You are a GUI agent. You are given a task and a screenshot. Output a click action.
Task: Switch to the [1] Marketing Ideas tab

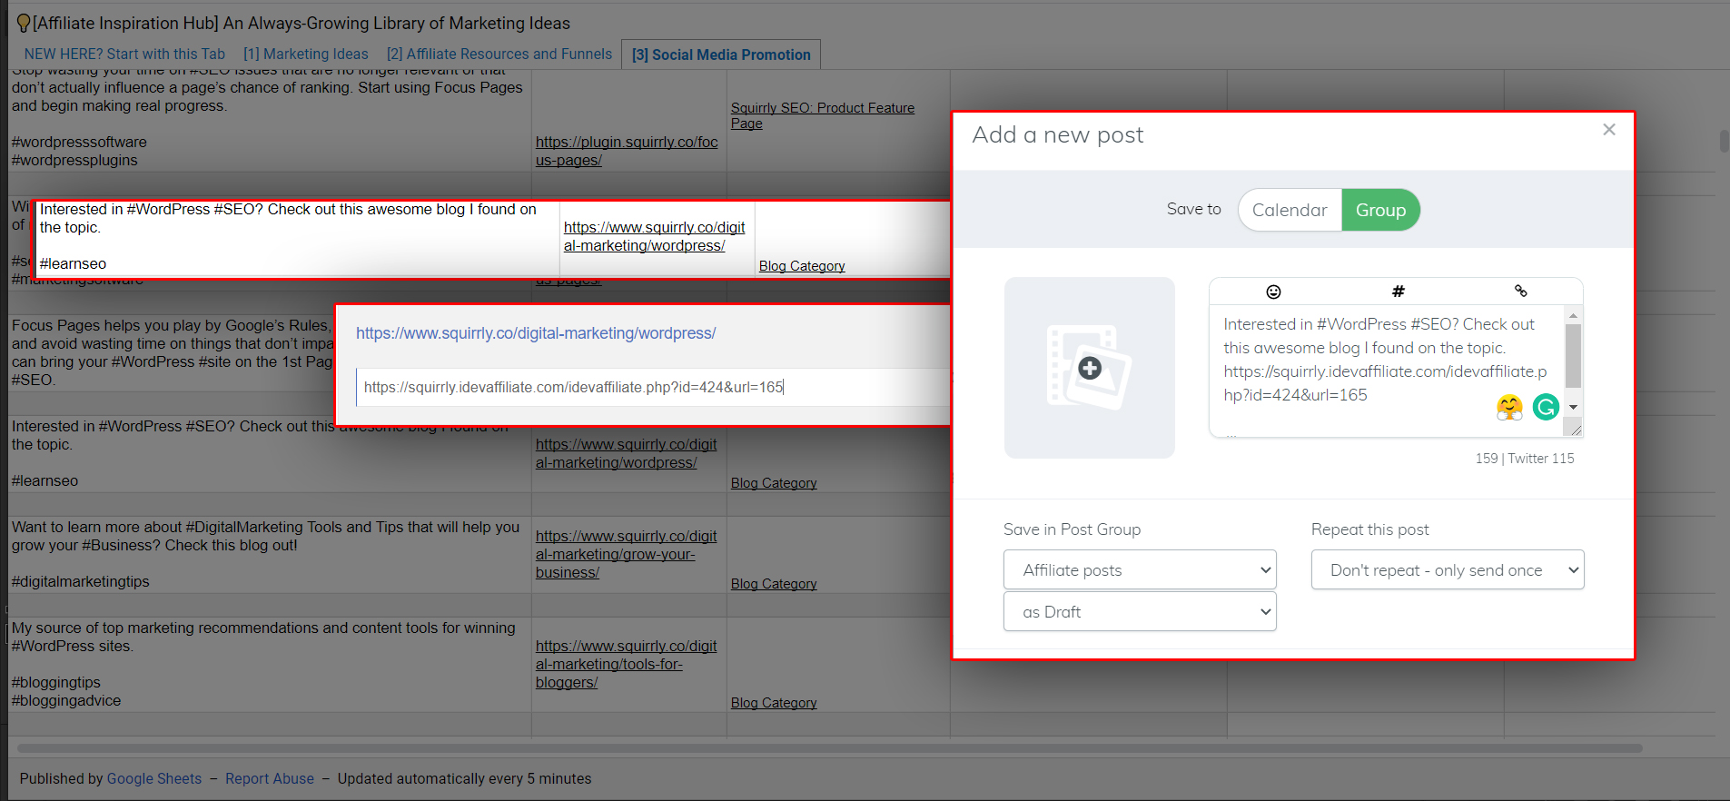click(x=306, y=54)
